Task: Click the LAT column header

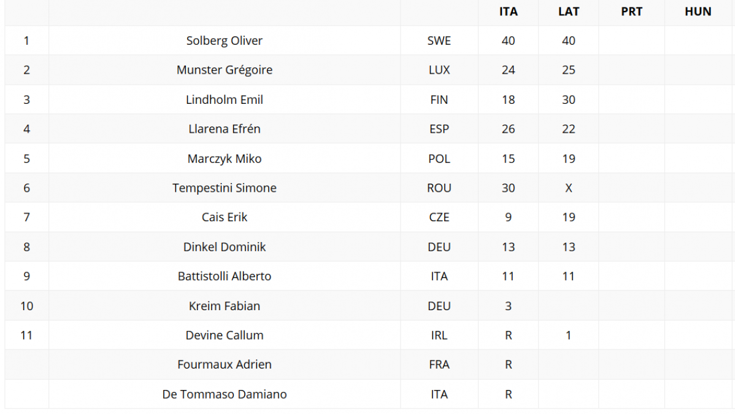Action: (x=569, y=12)
